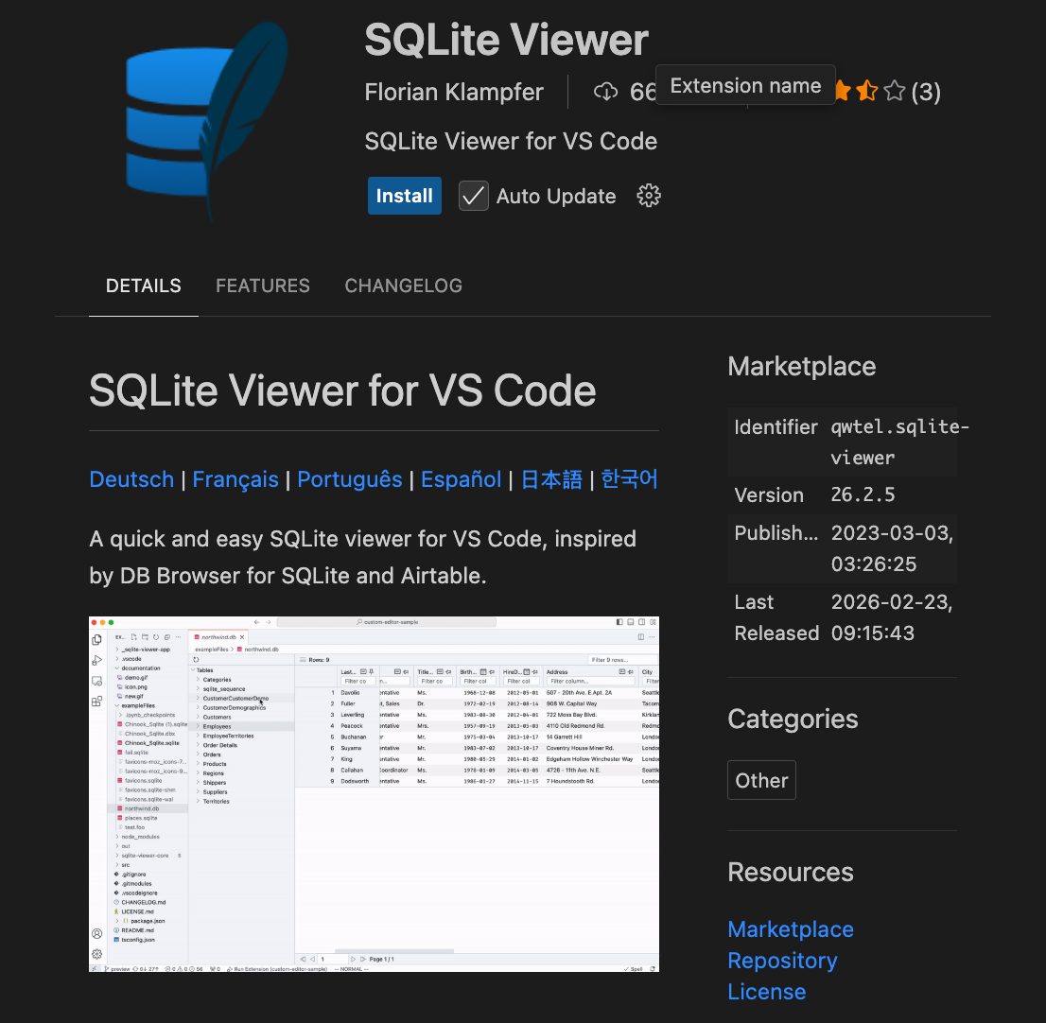Click the version value 26.2.5
This screenshot has height=1023, width=1046.
click(863, 494)
